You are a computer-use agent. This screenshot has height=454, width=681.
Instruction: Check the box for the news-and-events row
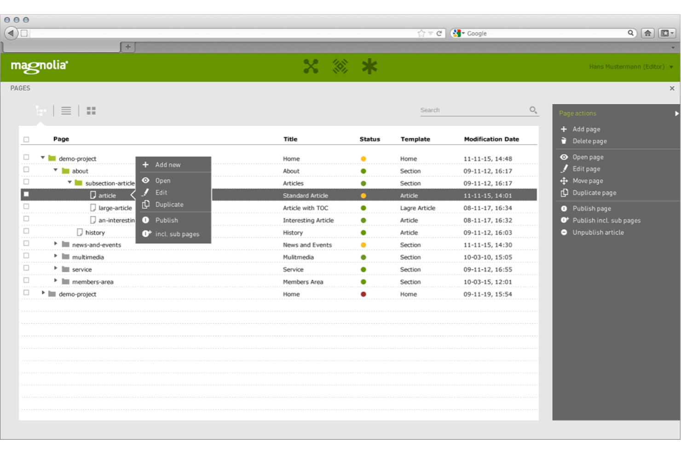(26, 244)
